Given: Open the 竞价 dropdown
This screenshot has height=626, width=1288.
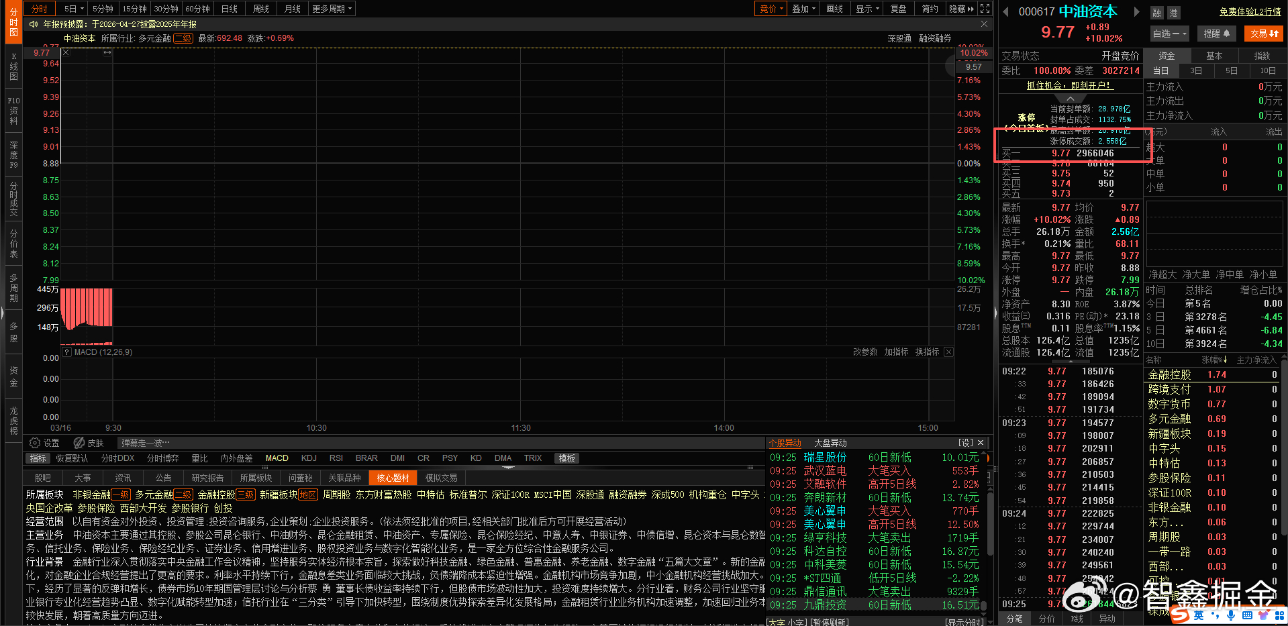Looking at the screenshot, I should coord(771,9).
